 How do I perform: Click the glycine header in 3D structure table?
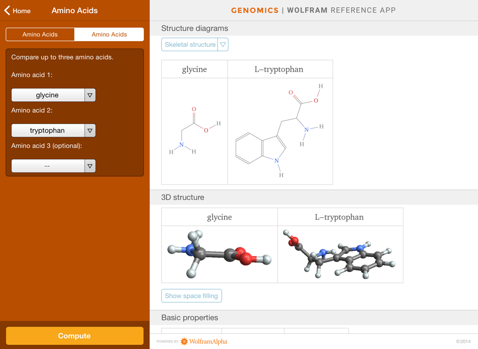219,217
